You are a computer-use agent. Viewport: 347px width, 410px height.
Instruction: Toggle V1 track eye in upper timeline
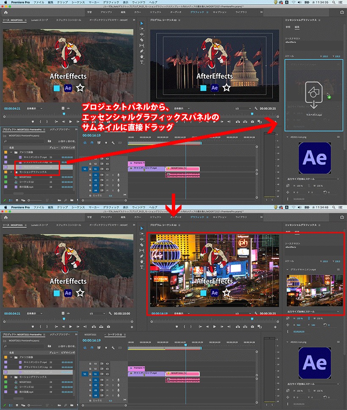click(107, 169)
